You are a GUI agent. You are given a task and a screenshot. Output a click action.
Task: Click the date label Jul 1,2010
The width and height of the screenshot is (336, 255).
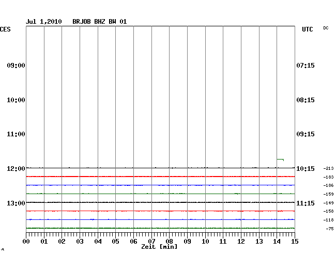tap(44, 22)
